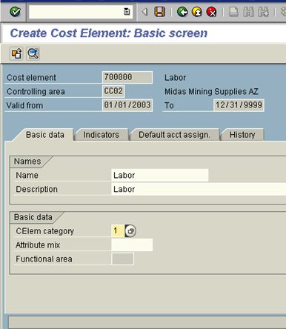Exit using the yellow up-arrow icon

[197, 12]
